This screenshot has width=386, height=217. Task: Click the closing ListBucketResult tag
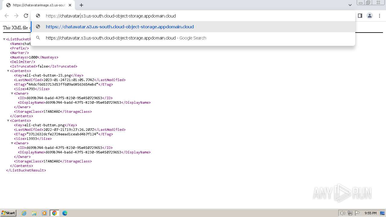point(26,170)
